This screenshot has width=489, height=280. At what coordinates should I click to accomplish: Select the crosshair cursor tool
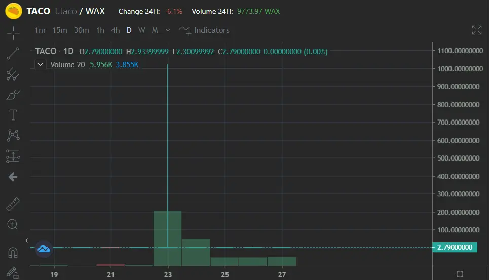[13, 33]
